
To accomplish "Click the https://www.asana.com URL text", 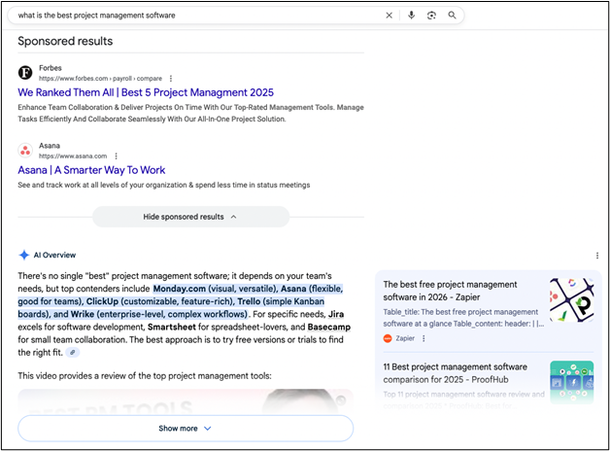I will click(x=73, y=156).
